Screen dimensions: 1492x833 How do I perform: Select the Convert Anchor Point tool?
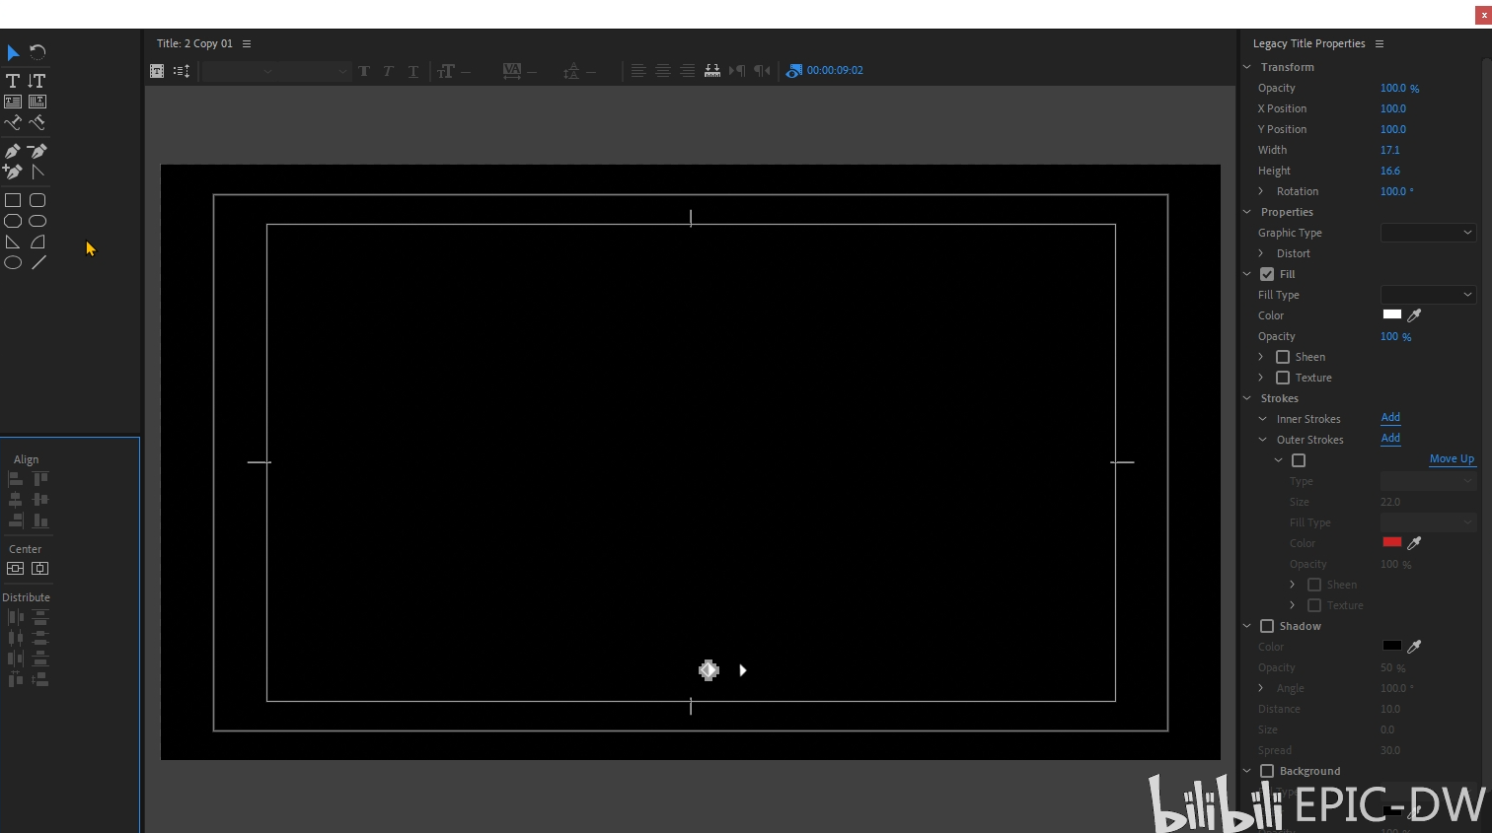pyautogui.click(x=37, y=172)
